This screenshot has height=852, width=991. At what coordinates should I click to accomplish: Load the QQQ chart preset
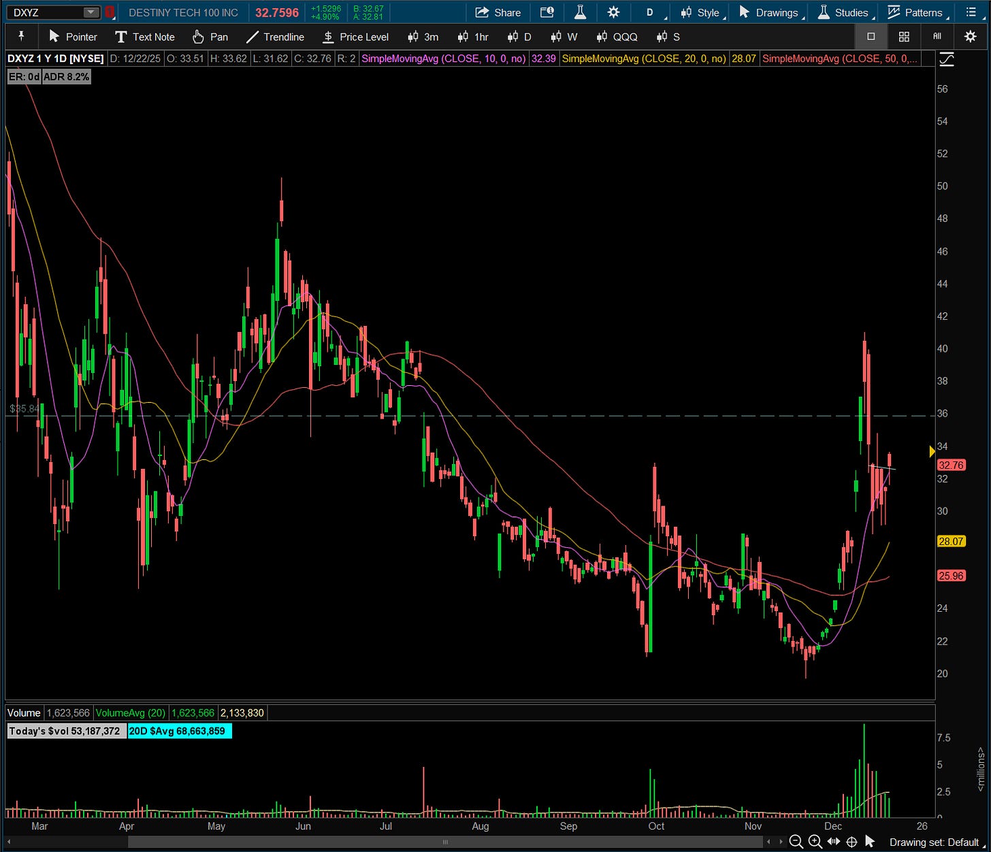click(617, 37)
